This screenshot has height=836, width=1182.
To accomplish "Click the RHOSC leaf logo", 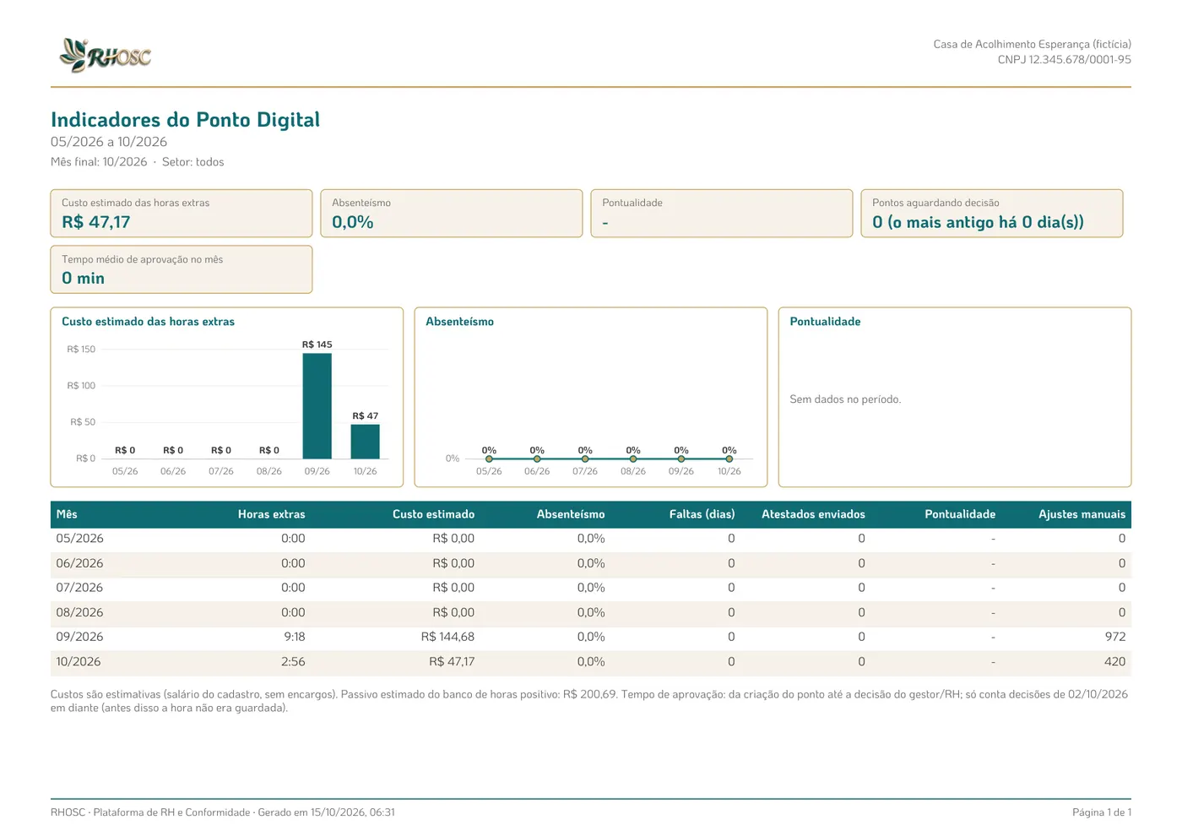I will (x=106, y=56).
